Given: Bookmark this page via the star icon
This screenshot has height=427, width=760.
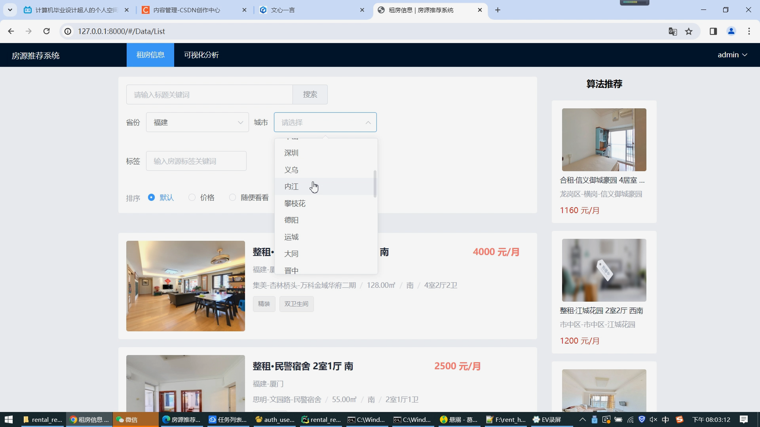Looking at the screenshot, I should 689,31.
